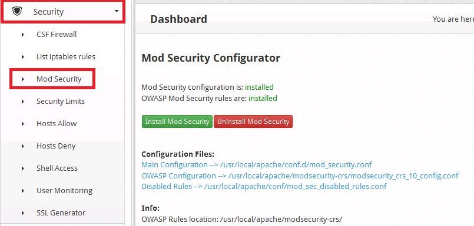Screen dimensions: 474x226
Task: Click arrow icon next to SSL Generator
Action: tap(23, 212)
